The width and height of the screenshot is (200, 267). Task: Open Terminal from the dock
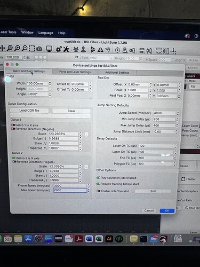tap(143, 239)
